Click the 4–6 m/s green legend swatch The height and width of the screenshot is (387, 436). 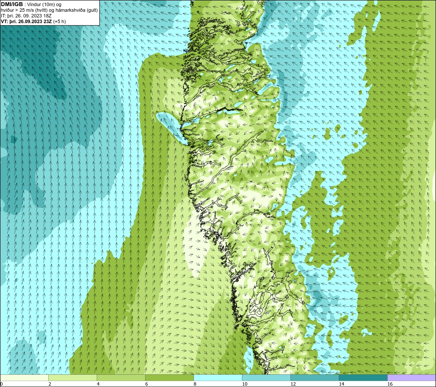click(121, 378)
